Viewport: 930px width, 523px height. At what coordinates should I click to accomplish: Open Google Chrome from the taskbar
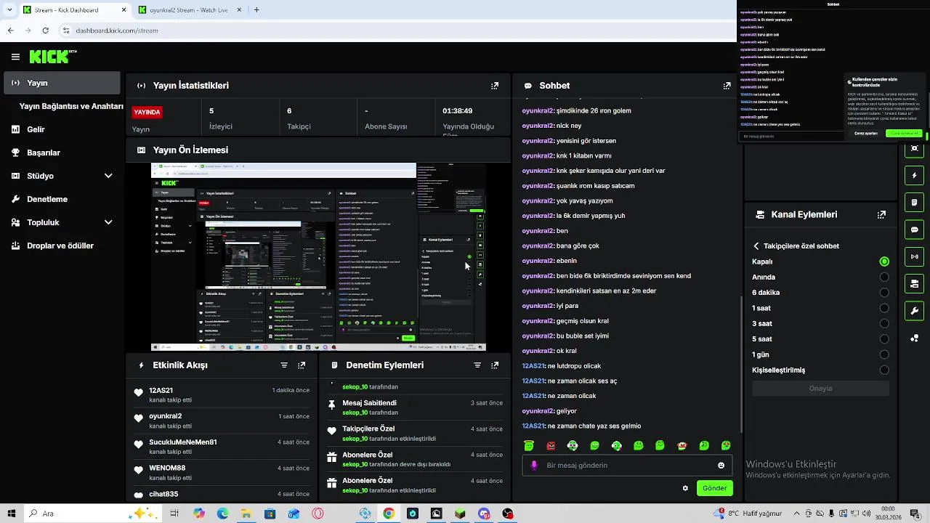pos(389,514)
